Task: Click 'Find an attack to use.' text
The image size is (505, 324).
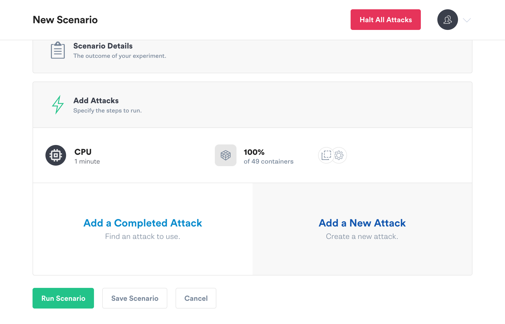Action: point(143,236)
